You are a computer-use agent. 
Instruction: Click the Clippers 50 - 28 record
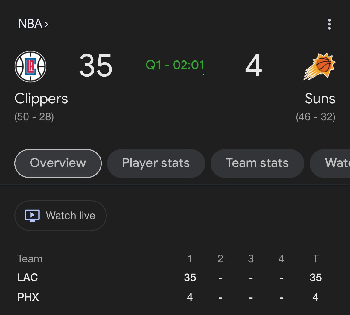tap(34, 117)
